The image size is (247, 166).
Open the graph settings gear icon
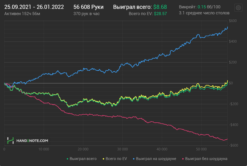click(x=238, y=7)
